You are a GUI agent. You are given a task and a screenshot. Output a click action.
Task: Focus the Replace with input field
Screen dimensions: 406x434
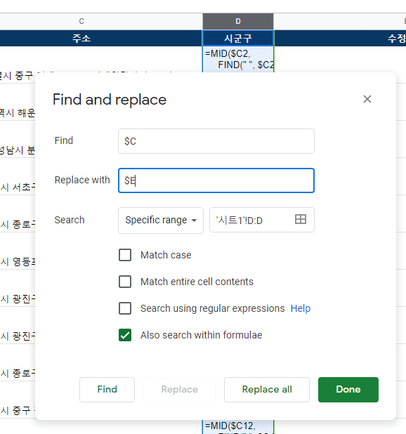pyautogui.click(x=216, y=180)
